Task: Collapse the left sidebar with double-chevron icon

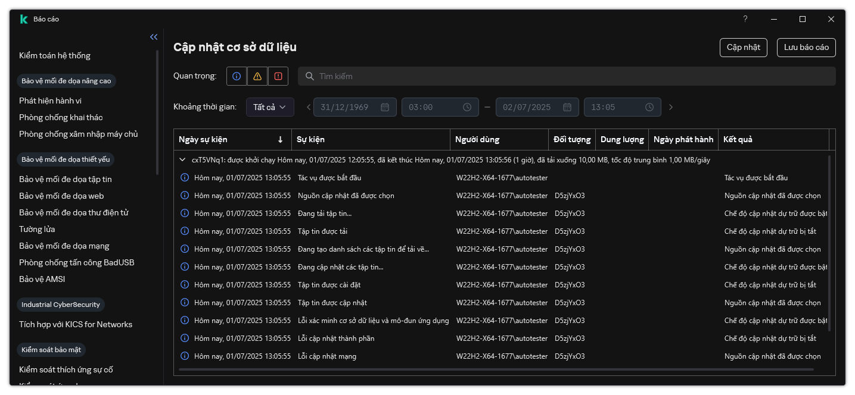Action: point(154,37)
